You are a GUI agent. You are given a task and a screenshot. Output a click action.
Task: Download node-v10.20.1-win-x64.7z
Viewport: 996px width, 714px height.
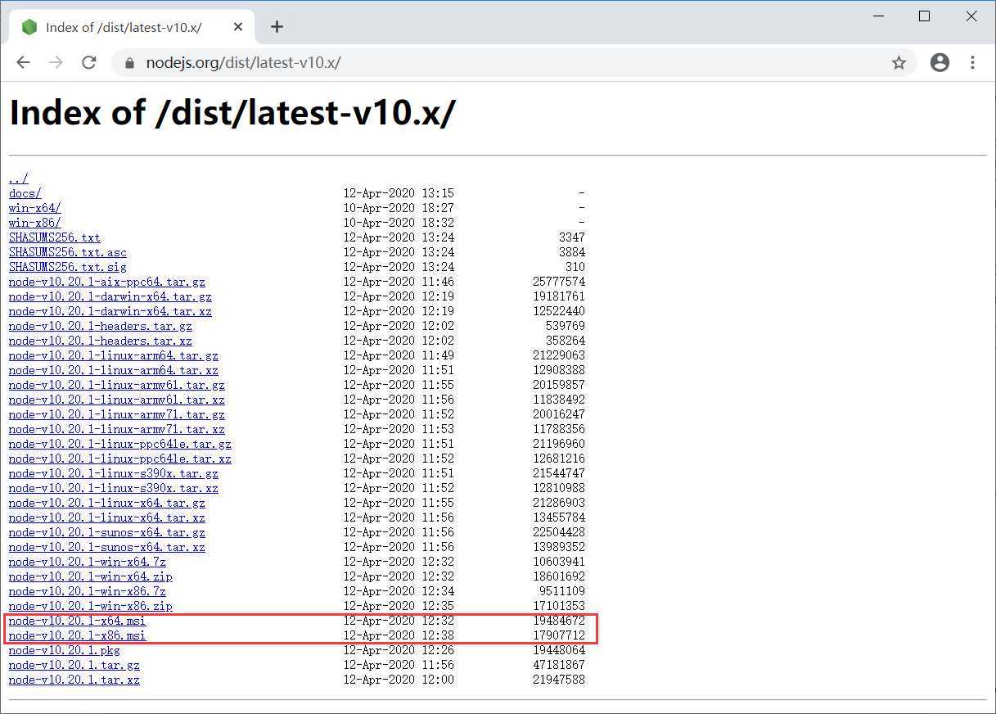tap(88, 562)
